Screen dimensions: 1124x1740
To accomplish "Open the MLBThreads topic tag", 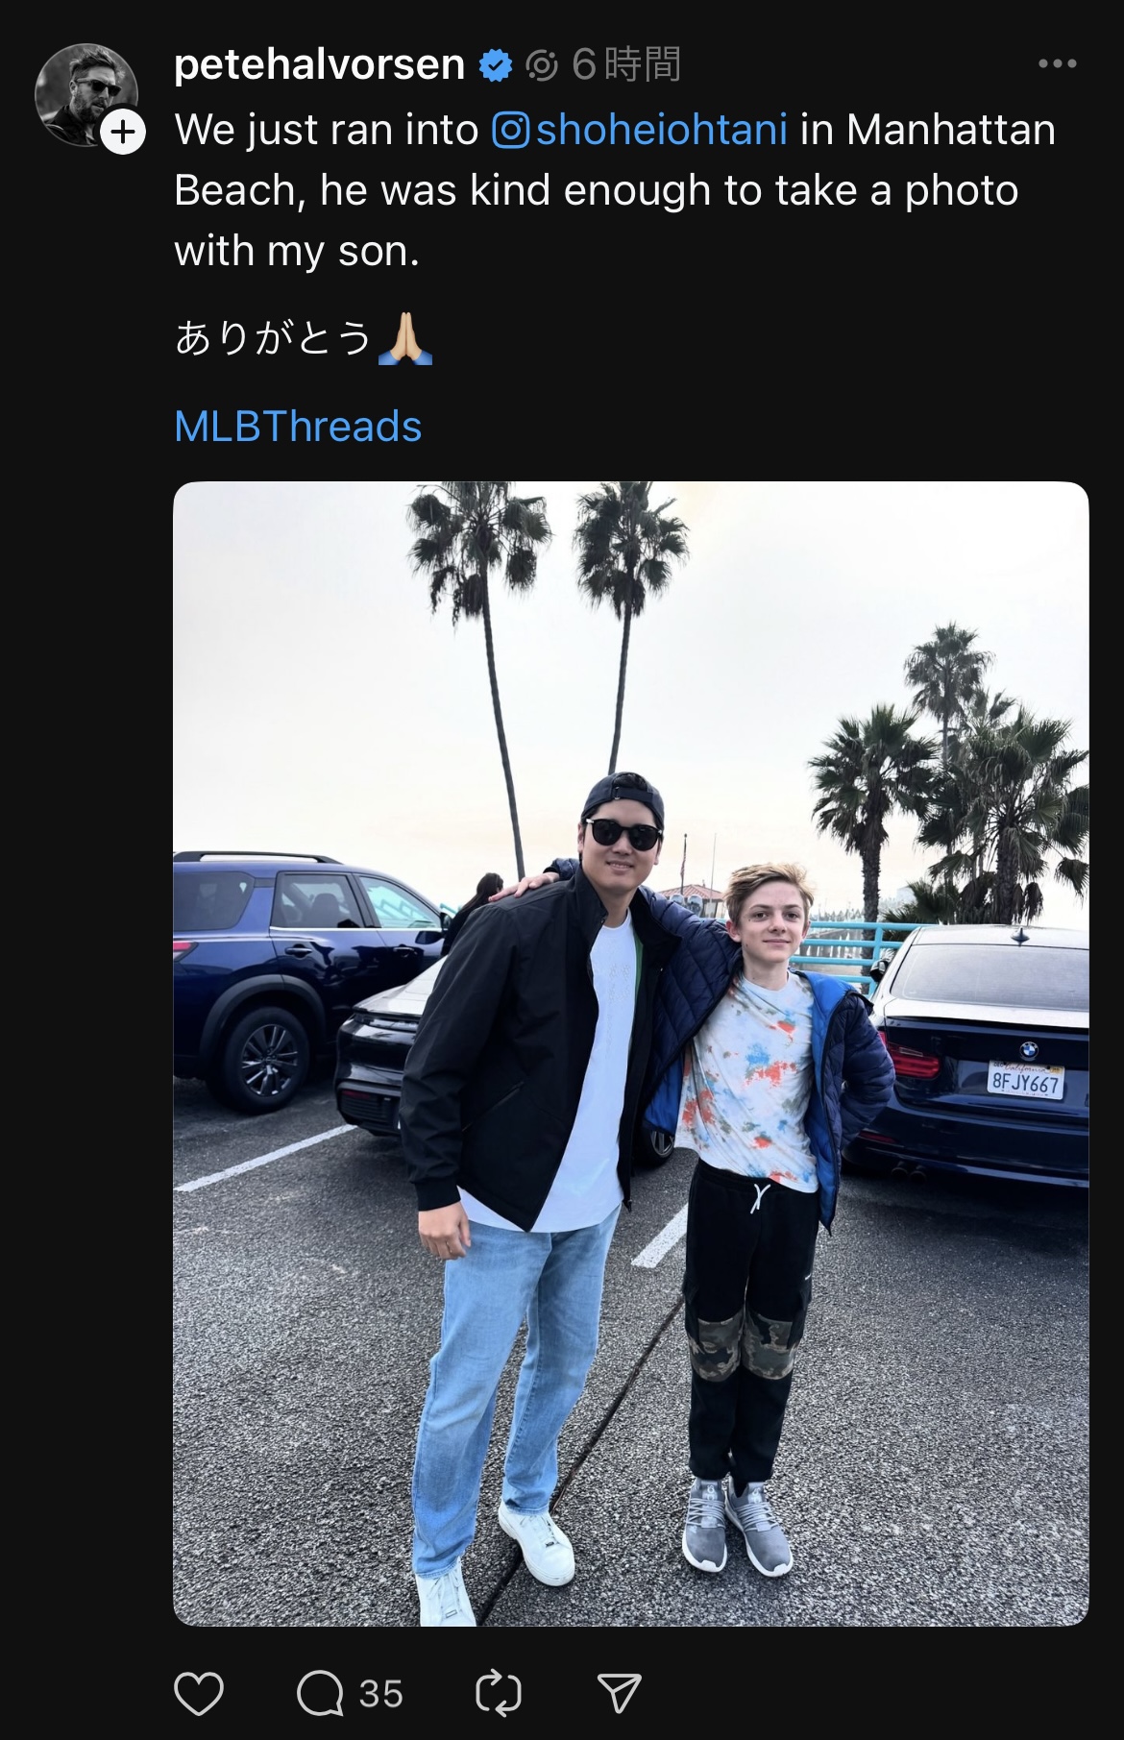I will click(x=298, y=427).
